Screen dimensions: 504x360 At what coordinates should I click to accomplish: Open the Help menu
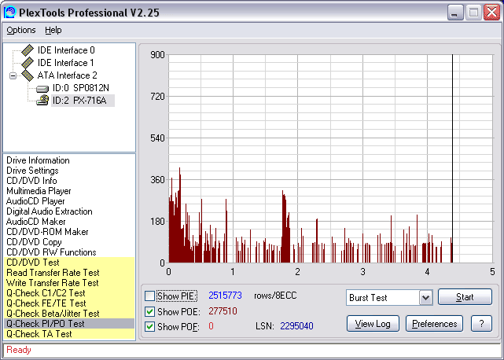coord(53,30)
